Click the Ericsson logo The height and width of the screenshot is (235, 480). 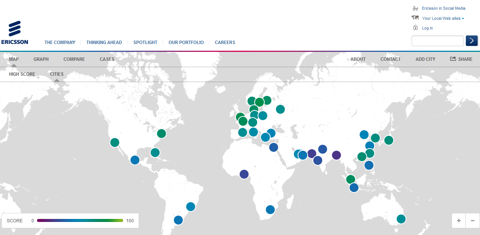[x=15, y=33]
